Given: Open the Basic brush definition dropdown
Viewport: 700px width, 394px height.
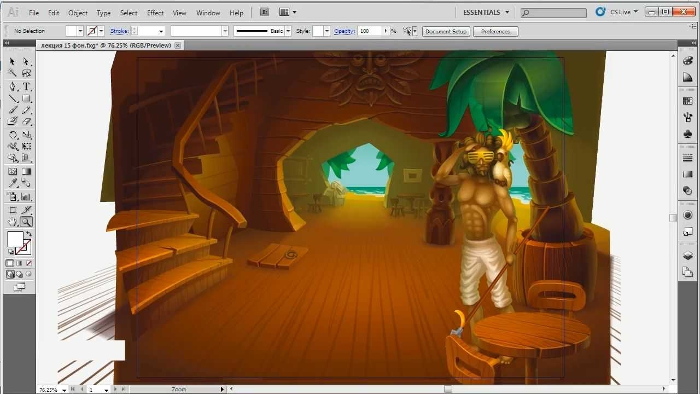Looking at the screenshot, I should point(288,31).
